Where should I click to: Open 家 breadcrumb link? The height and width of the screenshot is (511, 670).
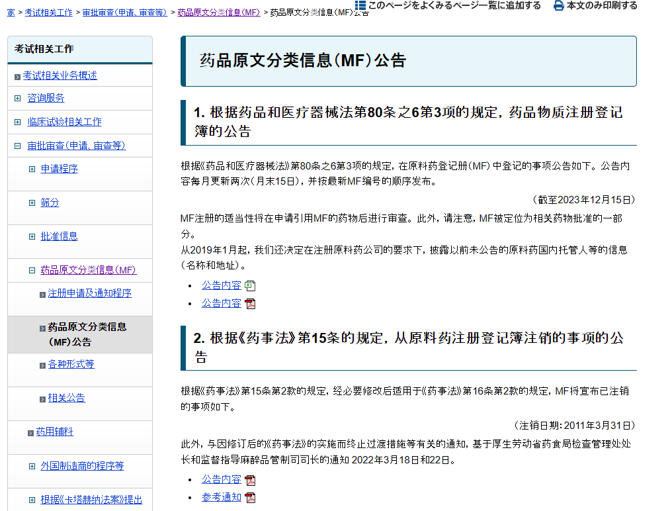pos(11,13)
